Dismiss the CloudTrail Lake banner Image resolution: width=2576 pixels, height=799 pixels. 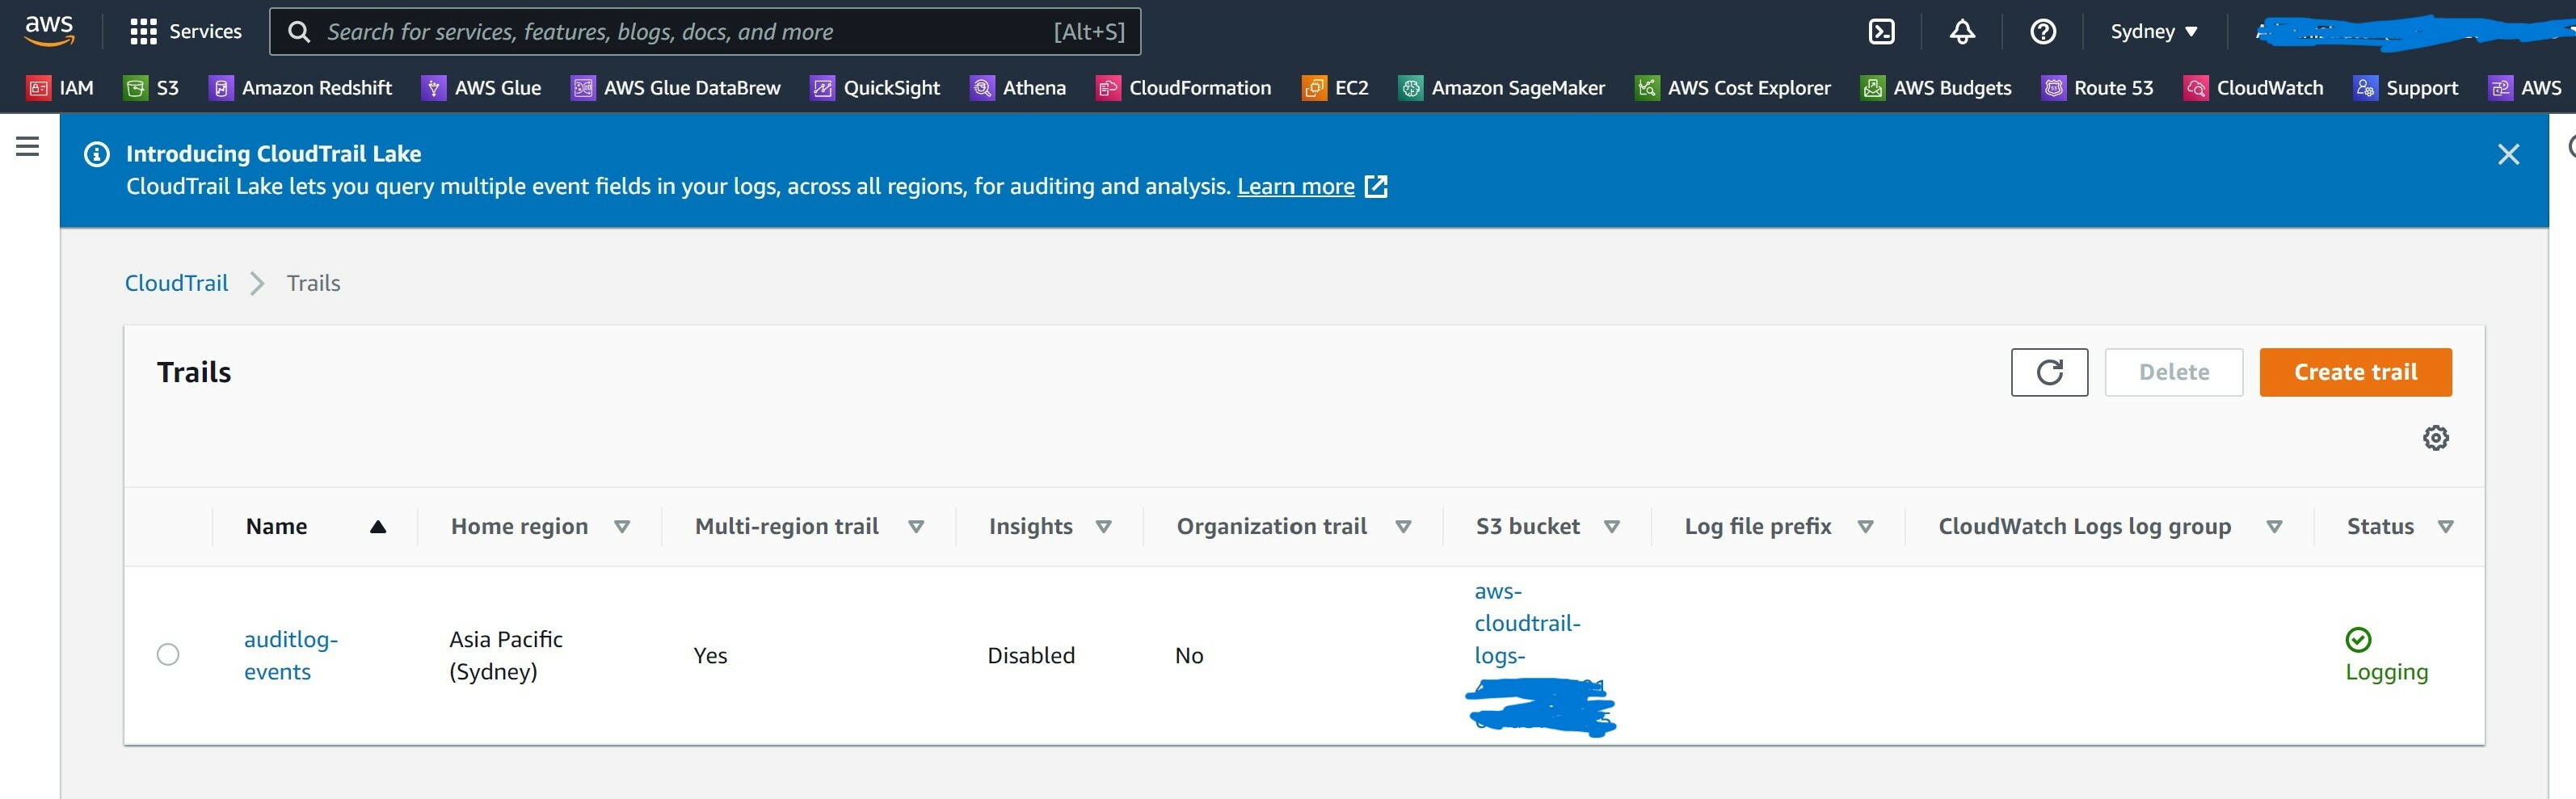(x=2508, y=154)
